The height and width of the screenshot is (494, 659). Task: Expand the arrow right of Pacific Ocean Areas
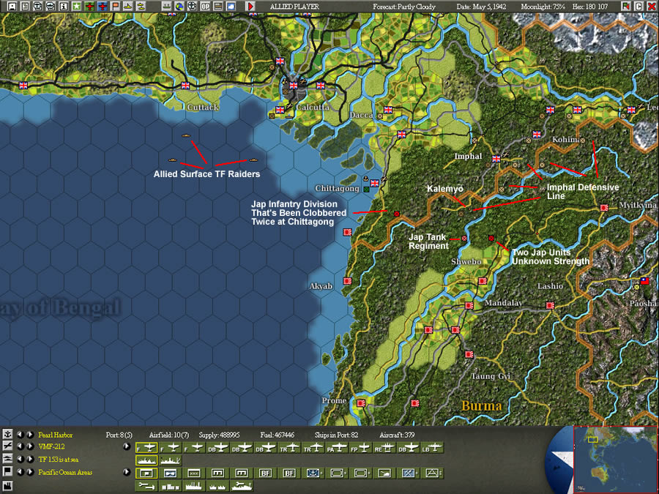point(127,472)
